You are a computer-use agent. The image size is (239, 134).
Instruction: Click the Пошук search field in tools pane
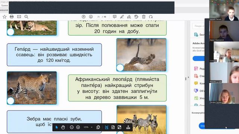tap(198, 26)
